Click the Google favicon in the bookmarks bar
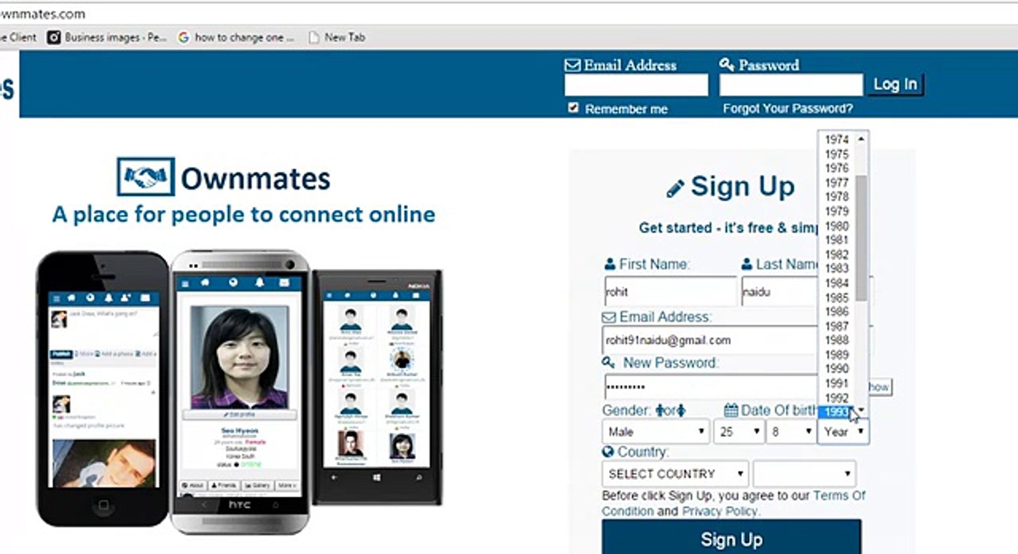Image resolution: width=1018 pixels, height=554 pixels. click(184, 37)
